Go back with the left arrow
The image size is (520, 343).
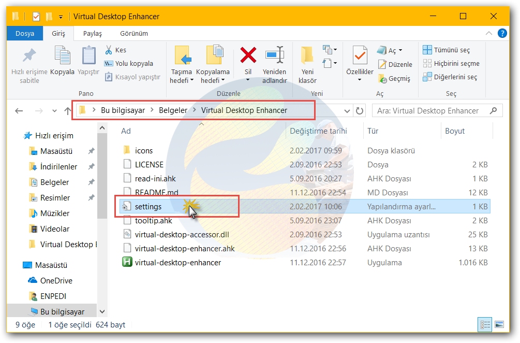[x=19, y=110]
